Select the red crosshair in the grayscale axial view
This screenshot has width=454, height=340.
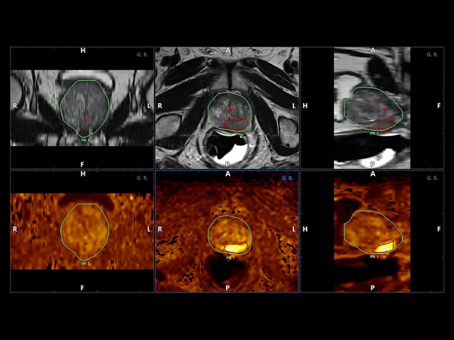pyautogui.click(x=230, y=109)
